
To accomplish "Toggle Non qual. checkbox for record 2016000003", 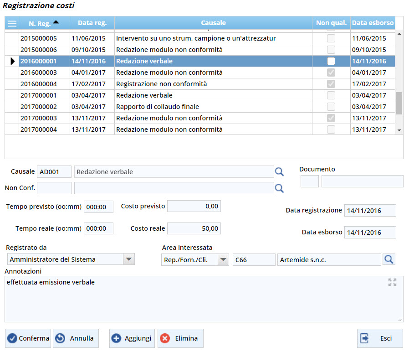I will [x=331, y=72].
